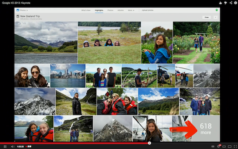The image size is (238, 149).
Task: Click the New Zealand Trip album title
Action: point(30,16)
